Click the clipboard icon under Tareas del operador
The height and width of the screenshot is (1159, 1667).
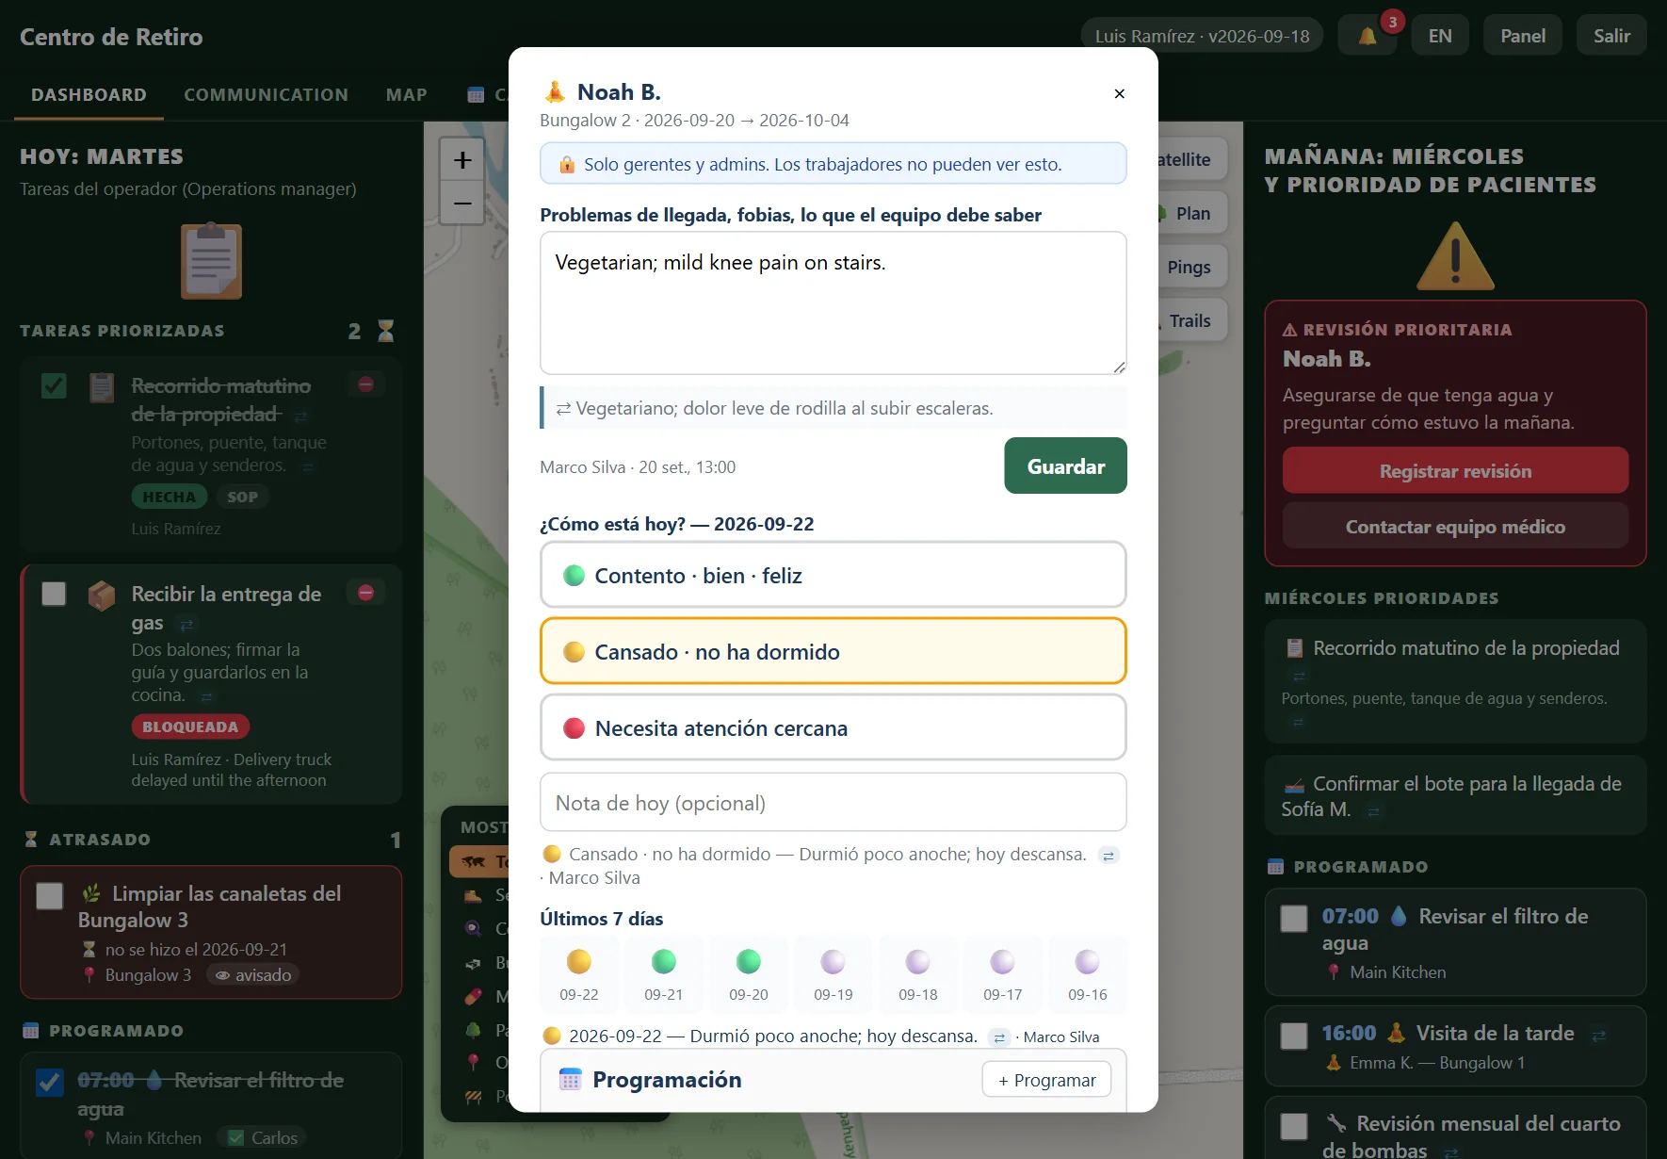tap(211, 261)
